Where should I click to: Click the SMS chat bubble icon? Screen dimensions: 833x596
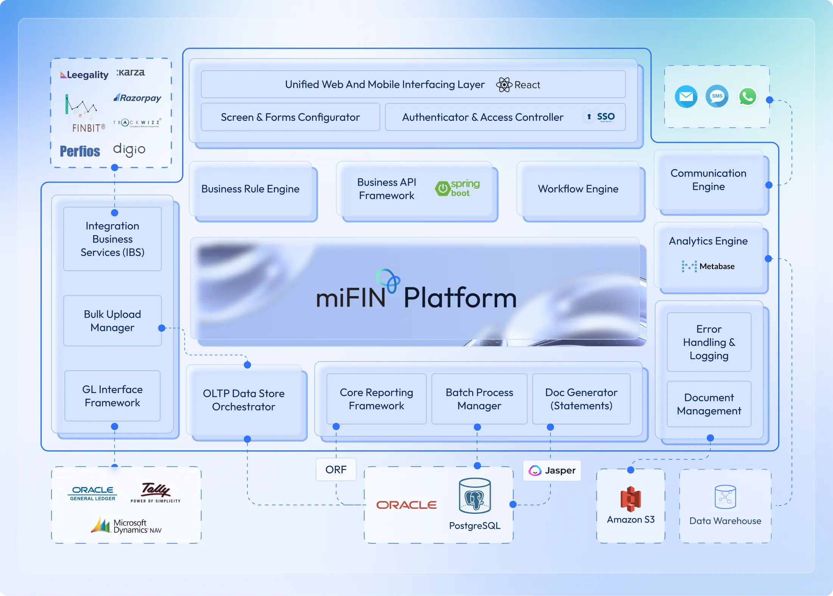tap(717, 96)
